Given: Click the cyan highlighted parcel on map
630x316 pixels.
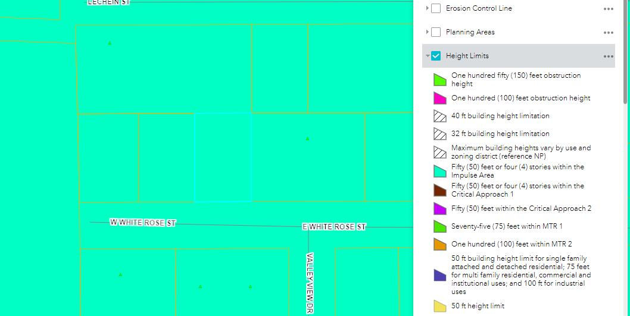Looking at the screenshot, I should [223, 157].
